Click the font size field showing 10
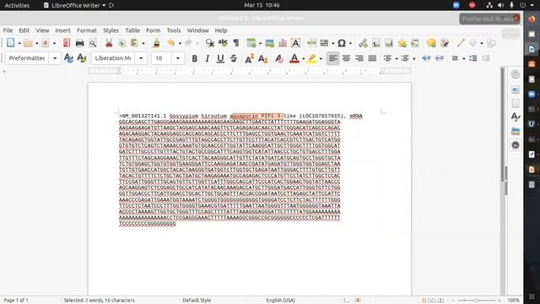 point(161,58)
